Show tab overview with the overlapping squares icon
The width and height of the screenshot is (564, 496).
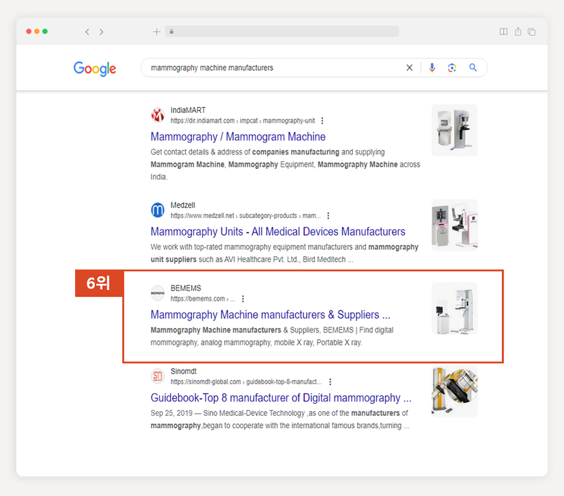[532, 32]
